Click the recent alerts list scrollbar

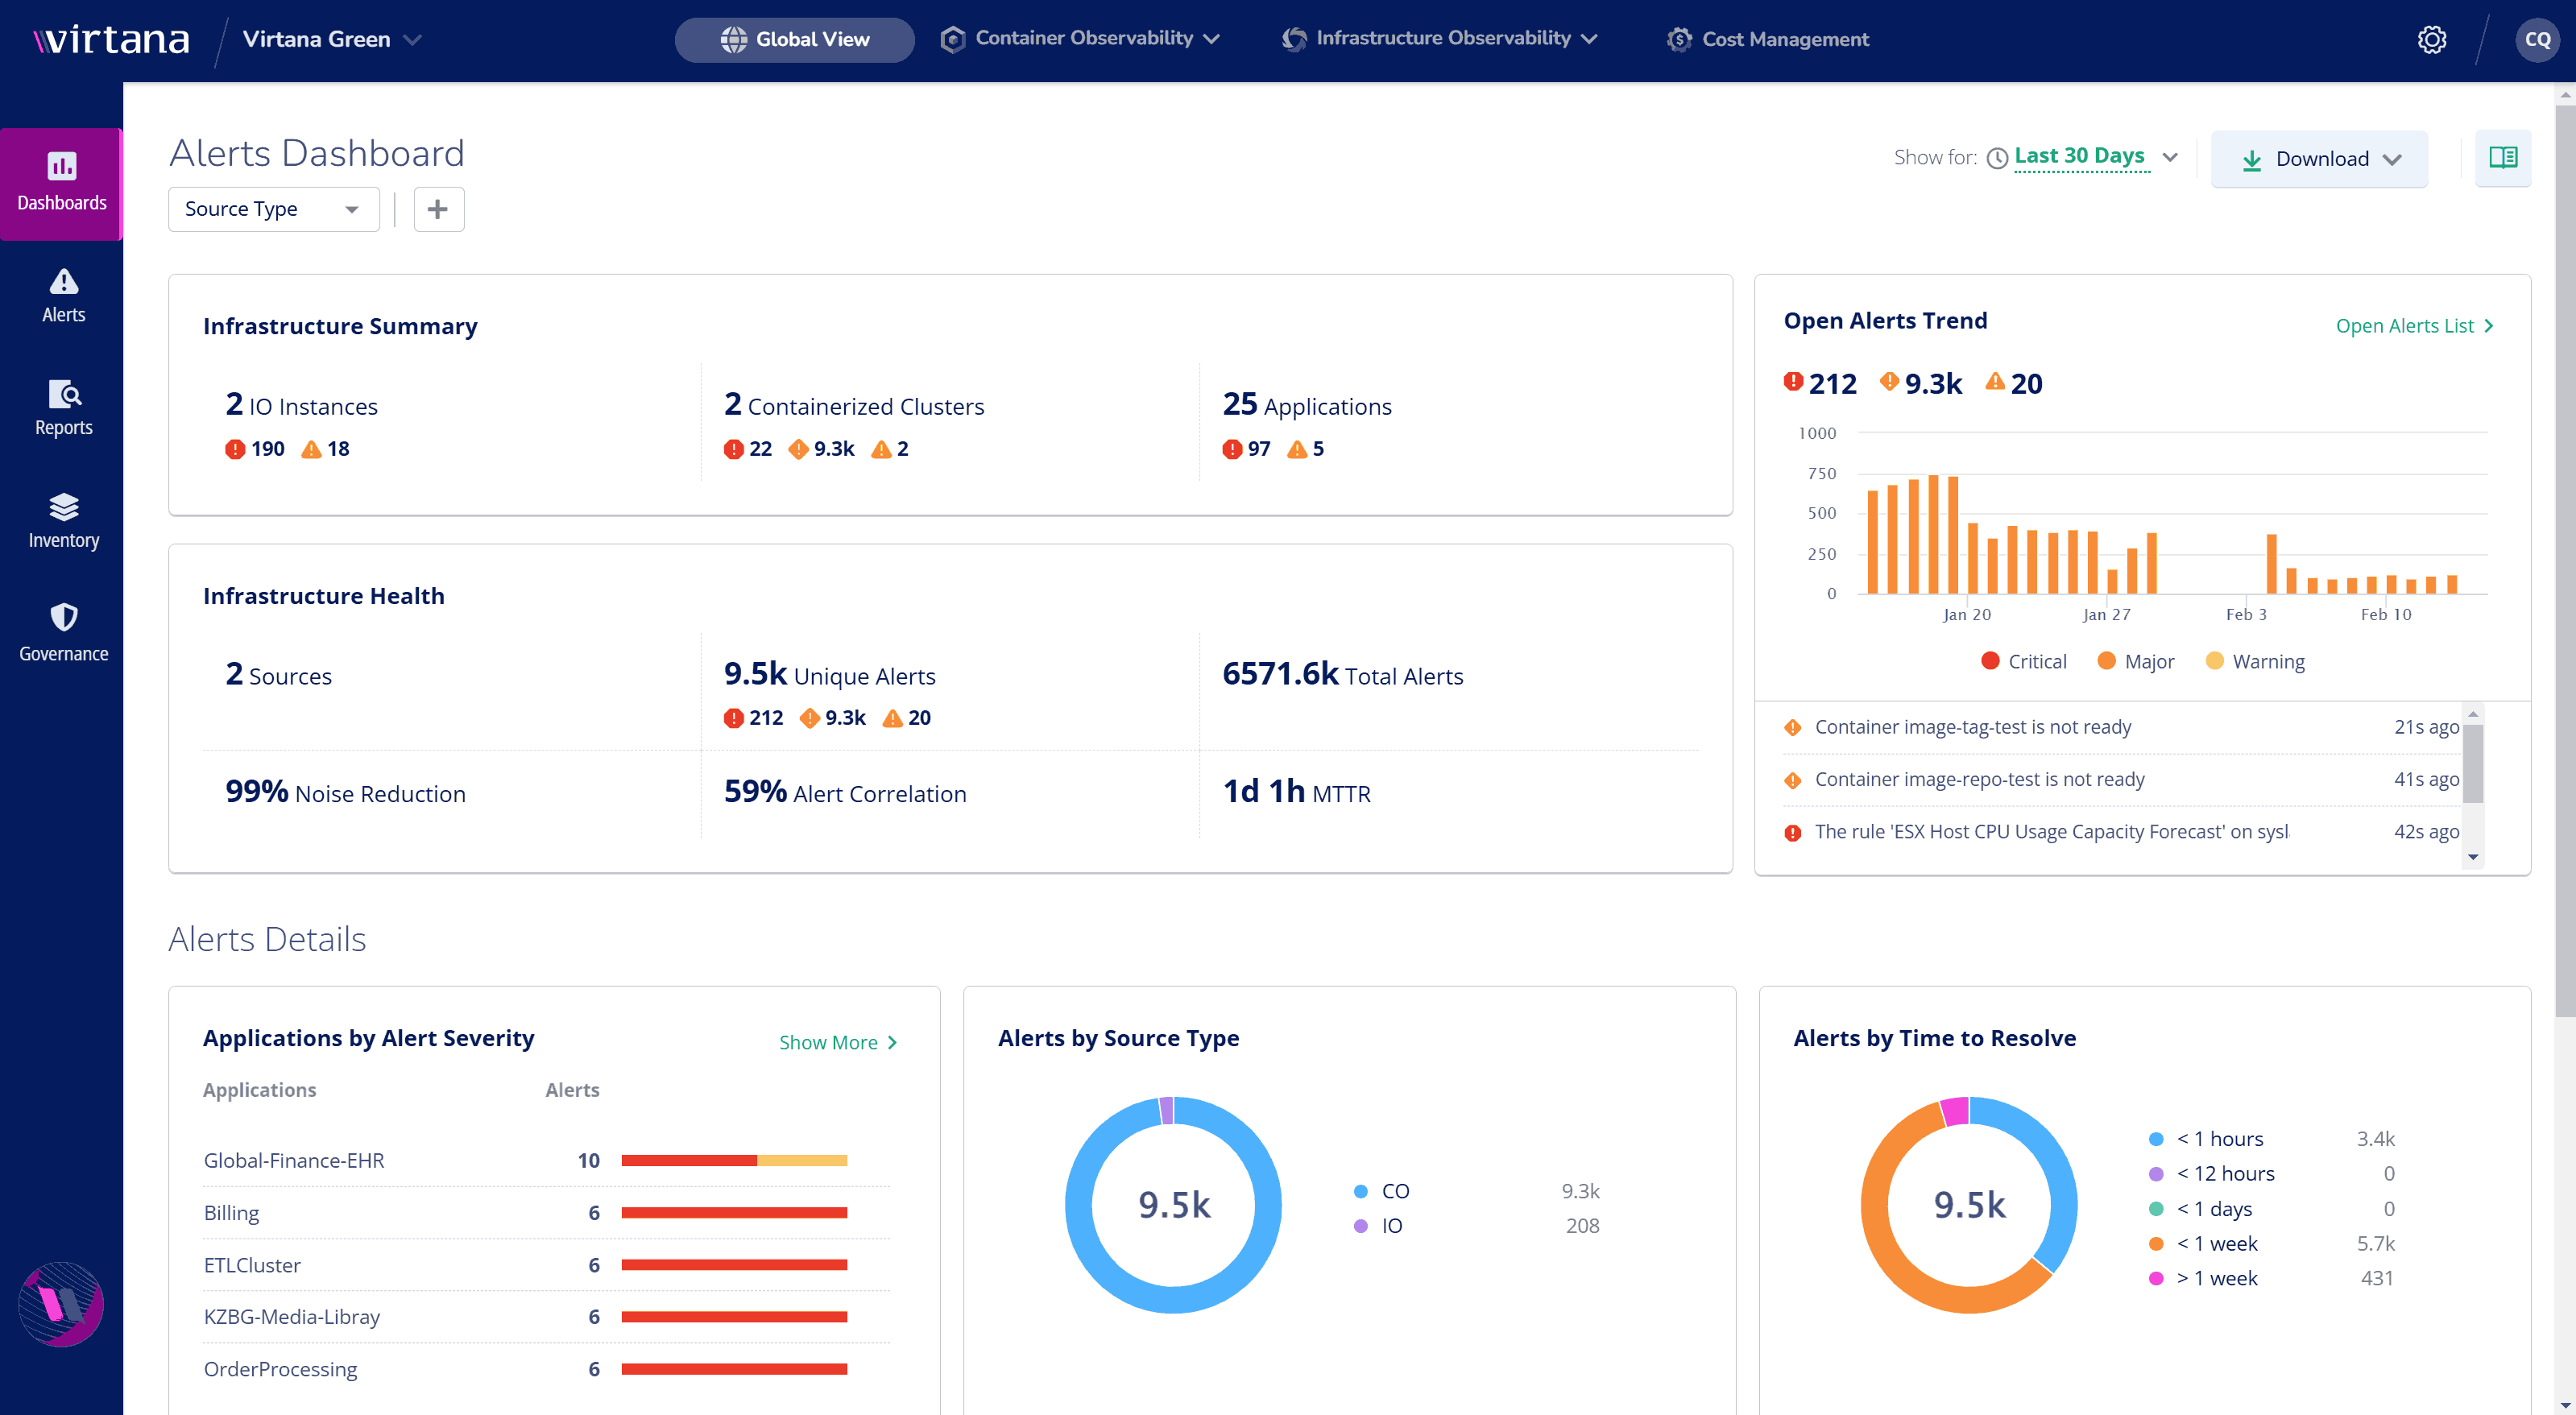(2473, 766)
